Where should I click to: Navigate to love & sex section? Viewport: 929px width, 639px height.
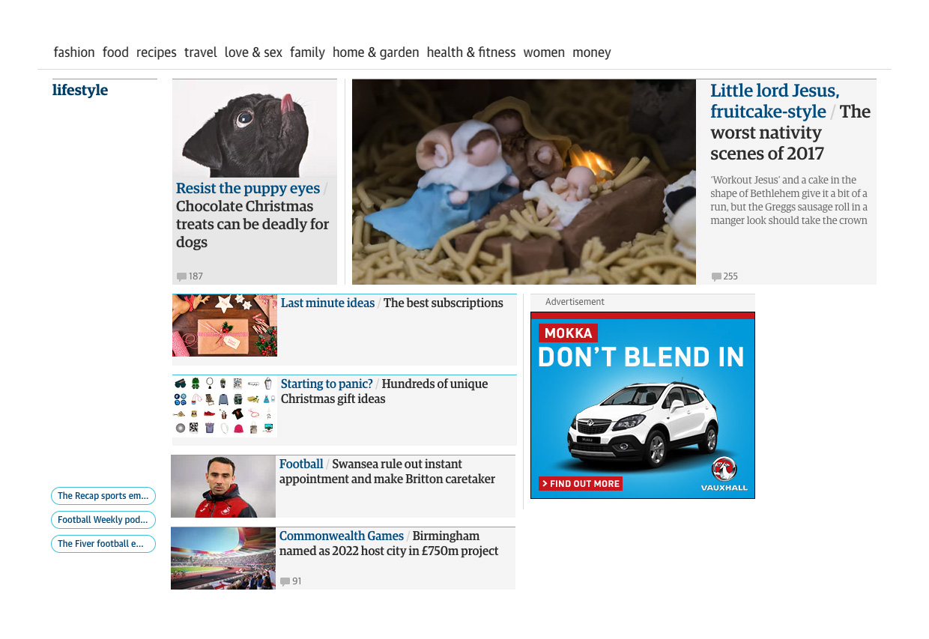(253, 52)
